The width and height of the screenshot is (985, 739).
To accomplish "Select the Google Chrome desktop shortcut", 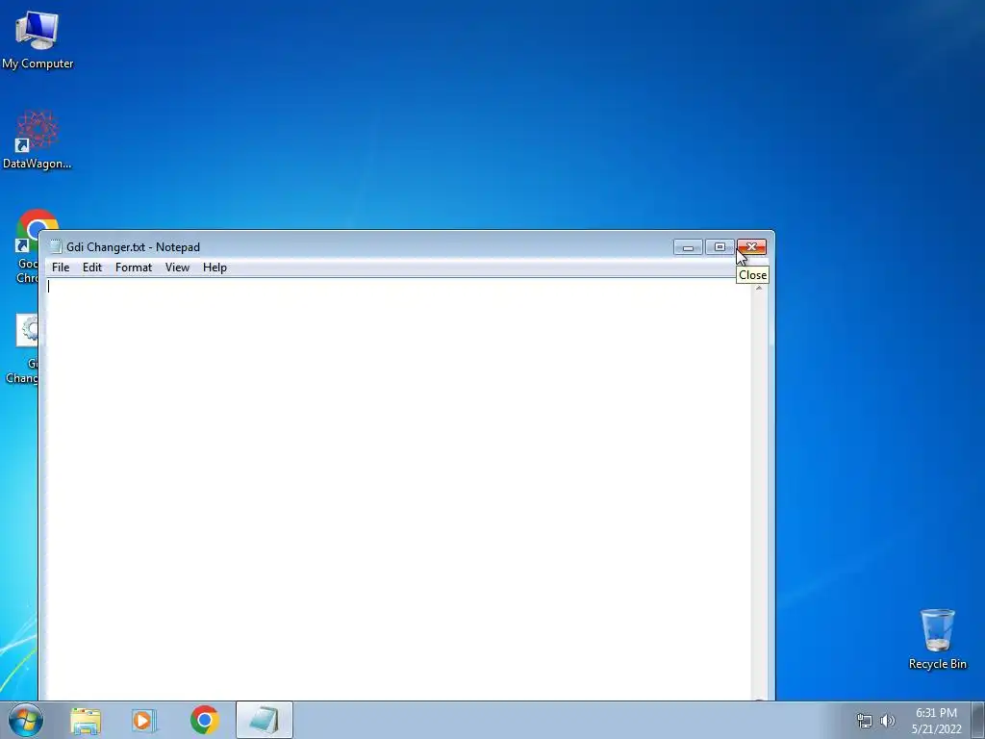I will pyautogui.click(x=27, y=246).
